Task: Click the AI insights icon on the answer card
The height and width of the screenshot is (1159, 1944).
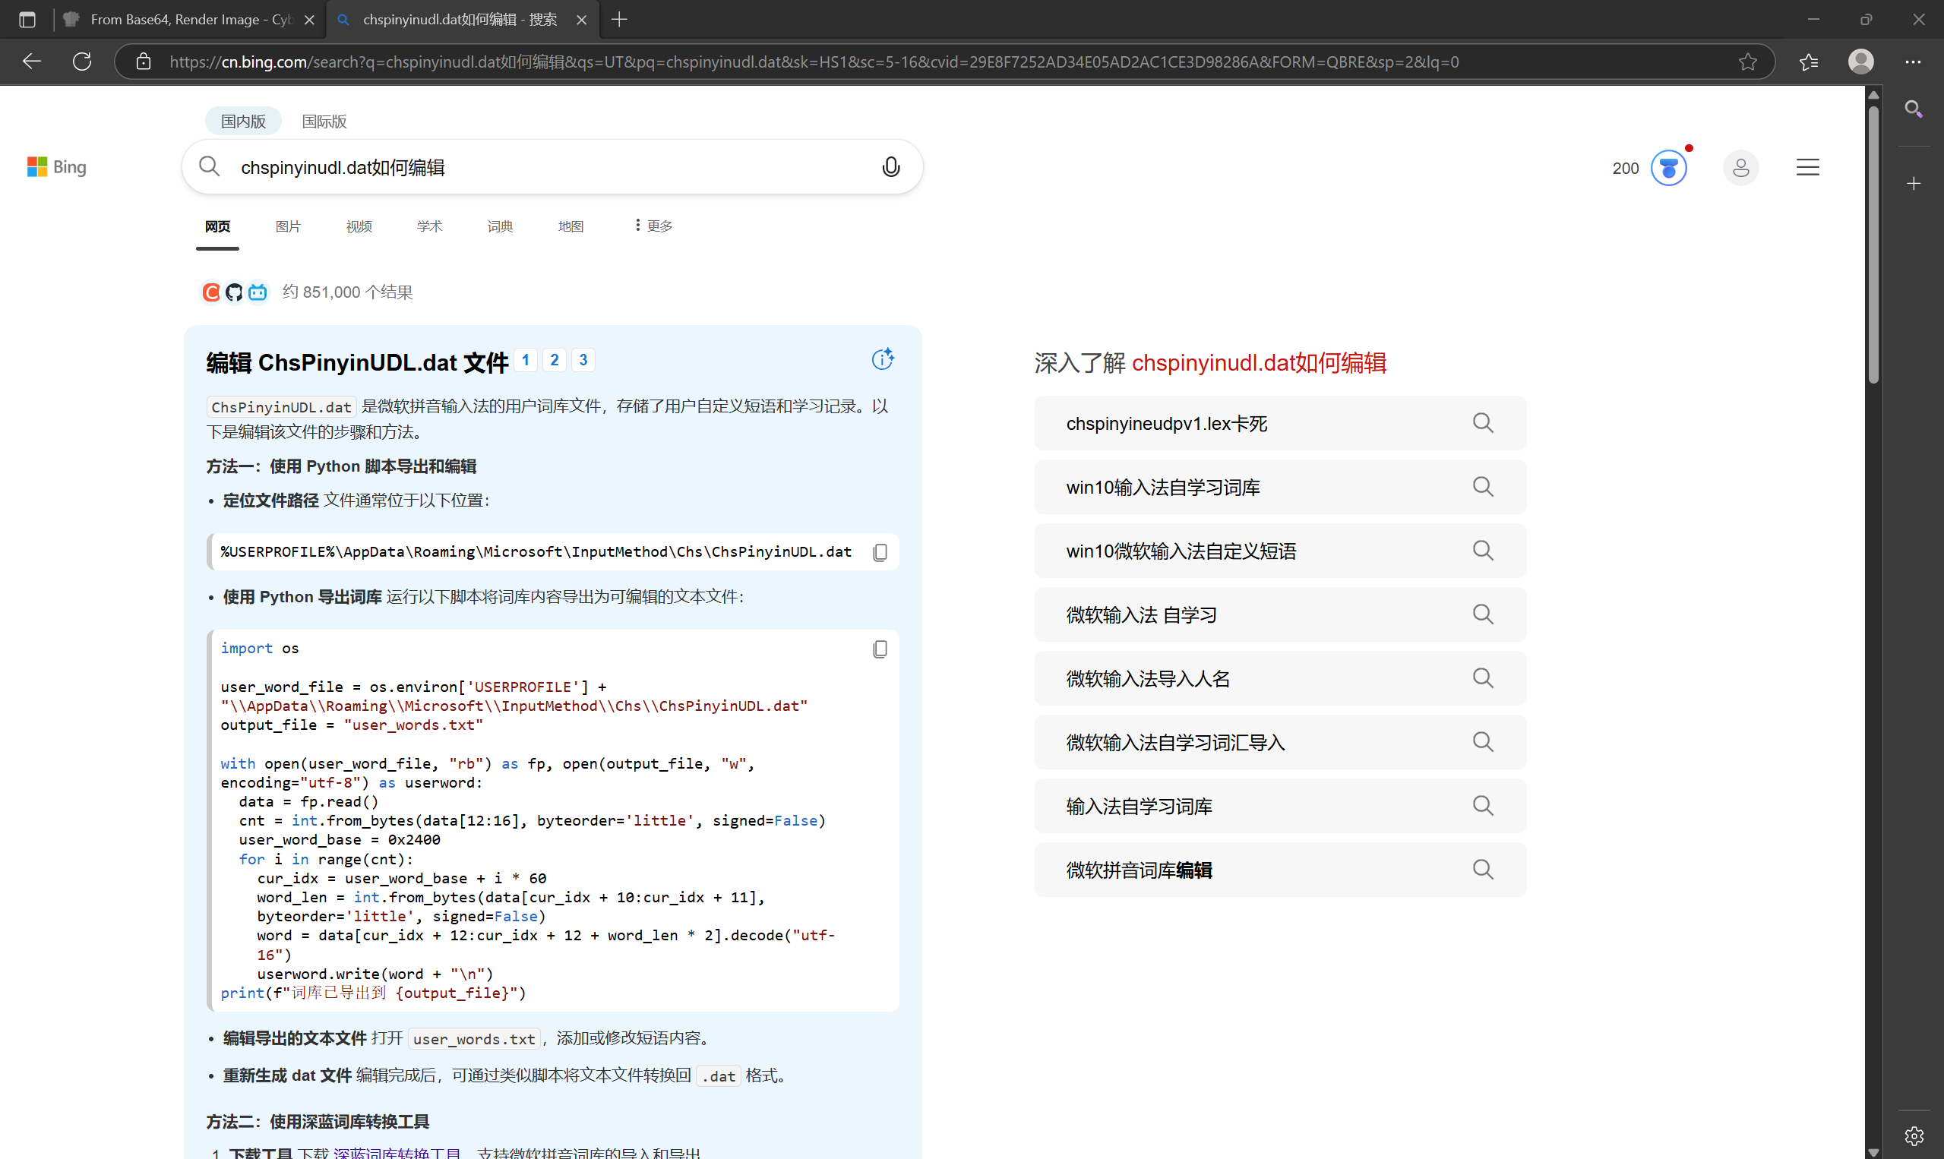Action: 882,358
